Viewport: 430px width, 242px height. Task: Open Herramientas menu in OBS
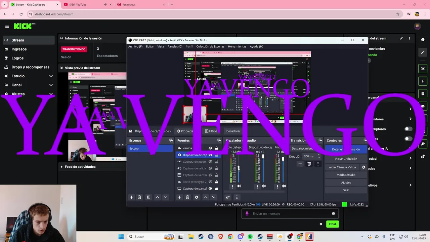click(237, 46)
